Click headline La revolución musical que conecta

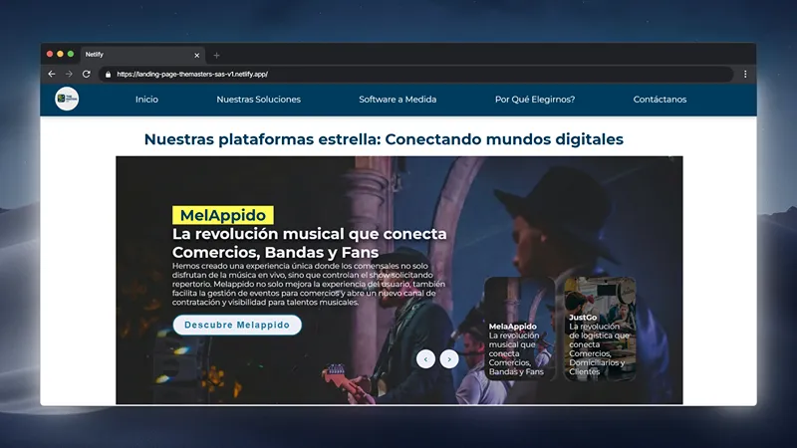pos(309,243)
